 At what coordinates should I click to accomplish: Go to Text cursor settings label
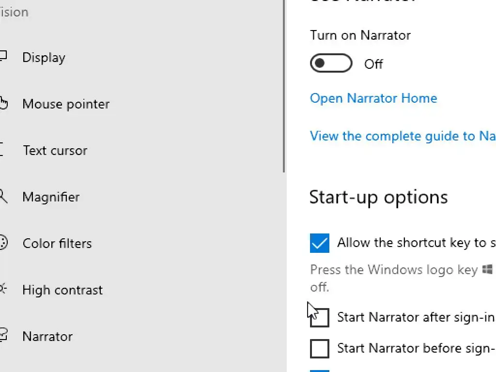coord(55,151)
